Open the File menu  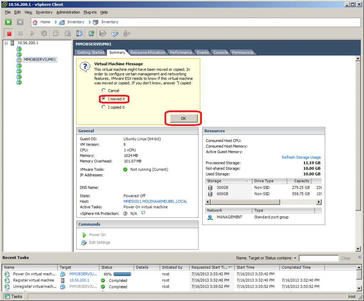pos(8,12)
